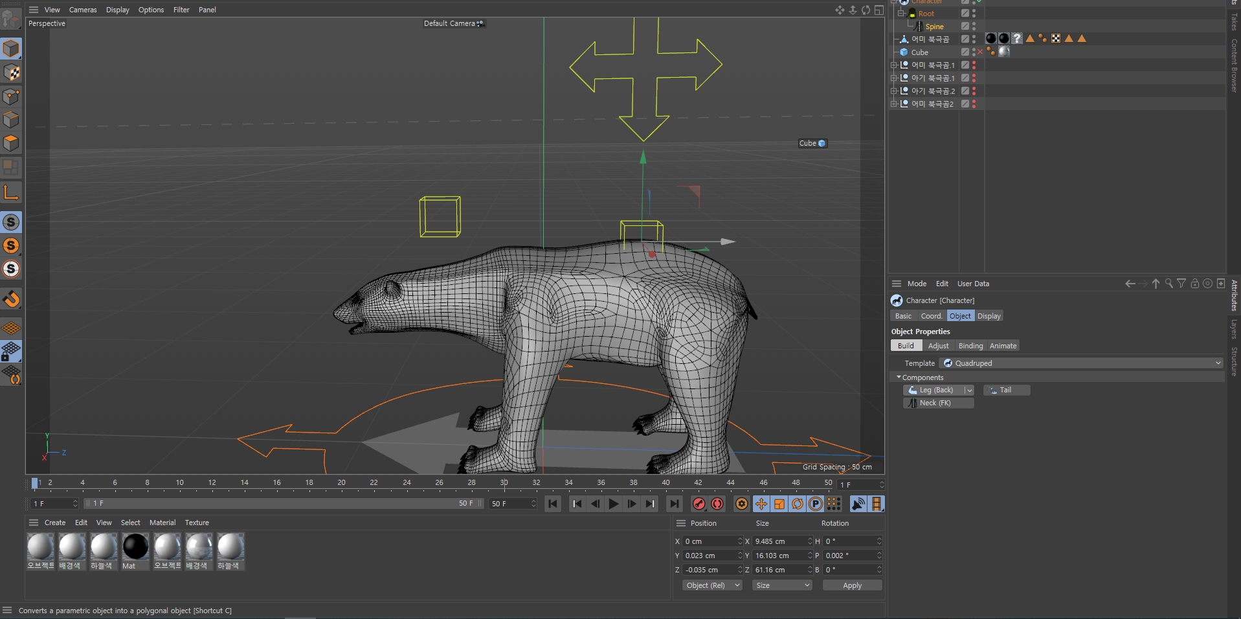This screenshot has height=619, width=1241.
Task: Open the orange keyframe selection gear
Action: click(742, 504)
